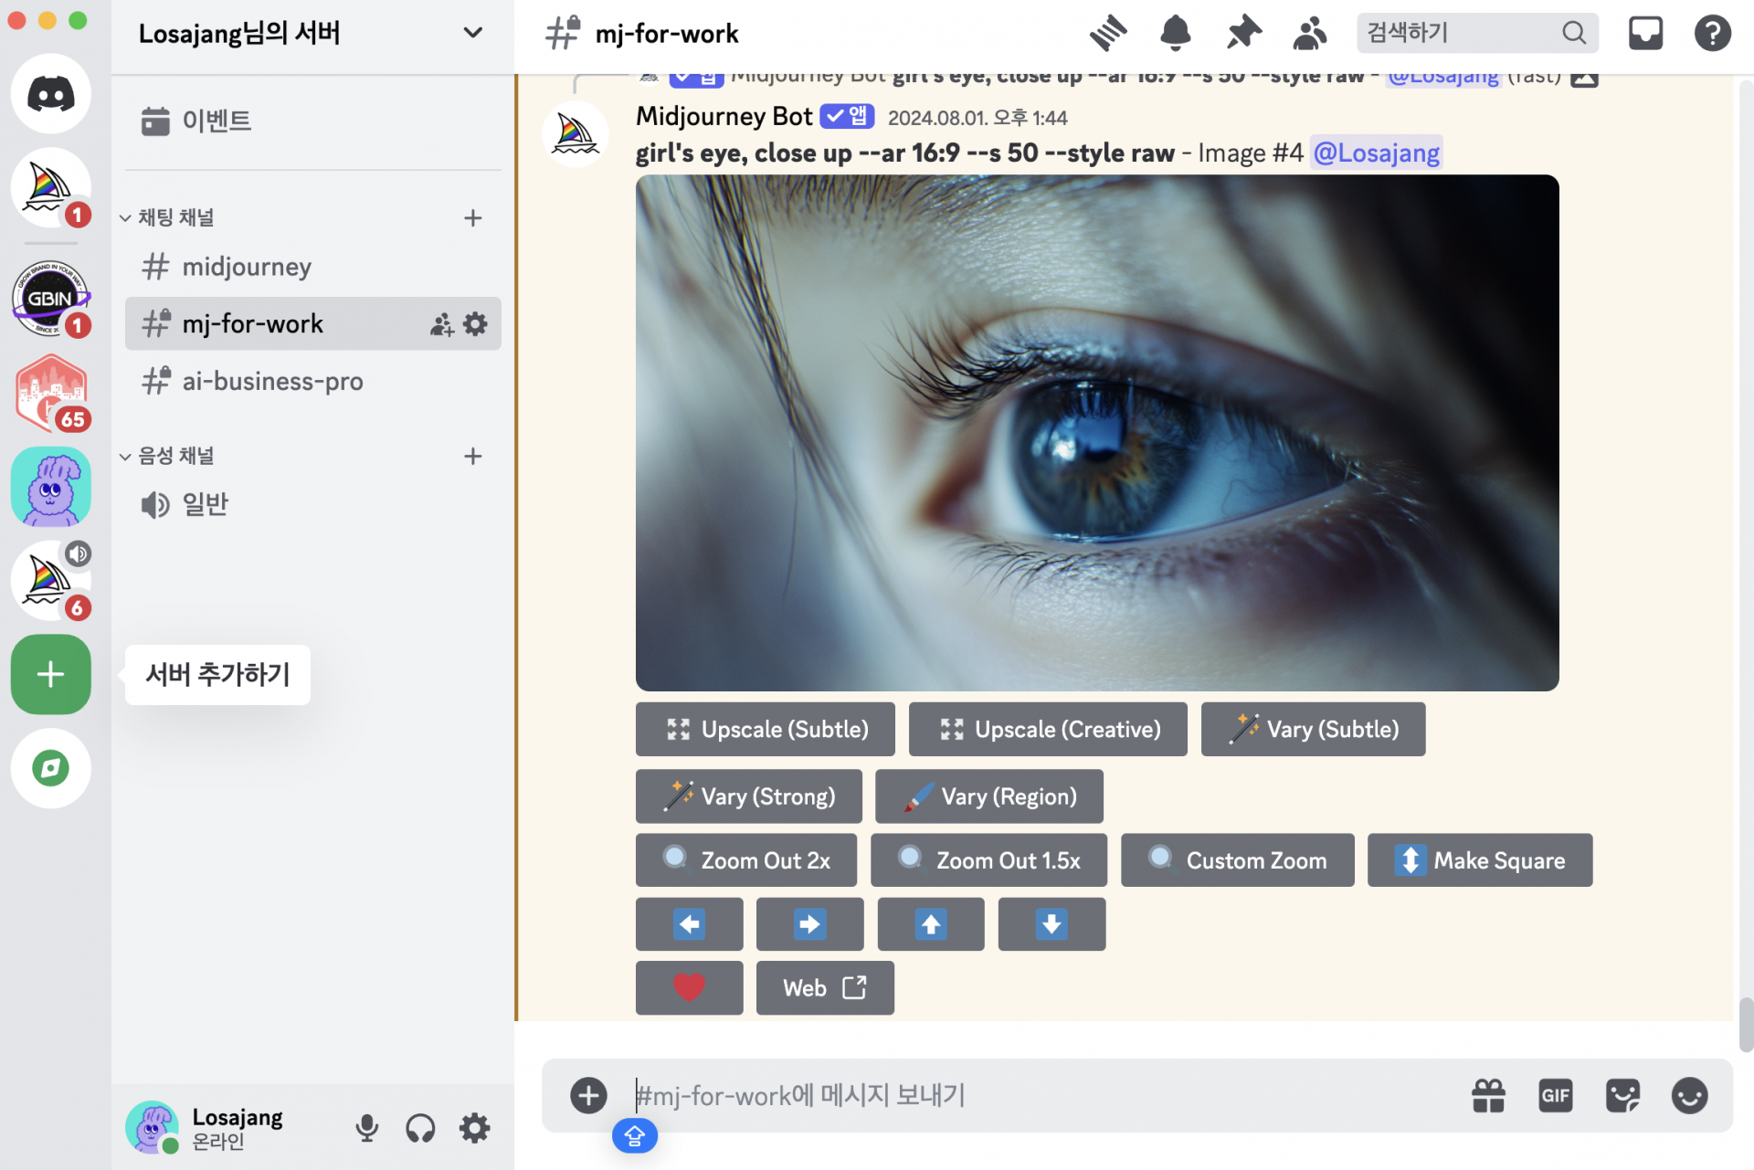Switch to ai-business-pro channel
The width and height of the screenshot is (1754, 1170).
(x=272, y=381)
